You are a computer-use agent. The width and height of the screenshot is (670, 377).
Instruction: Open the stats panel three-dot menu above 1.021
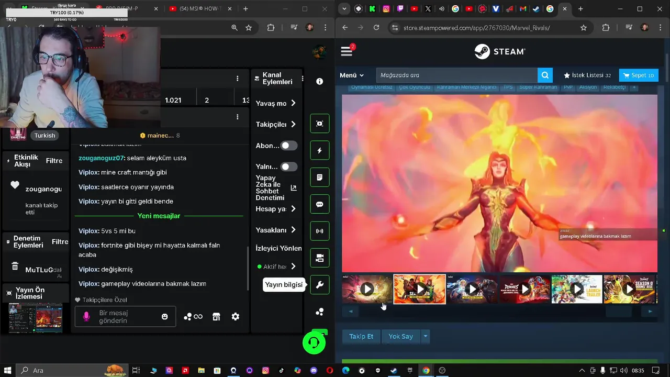coord(237,79)
